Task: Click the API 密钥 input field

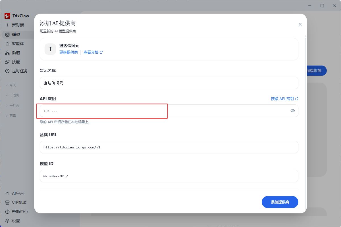Action: click(169, 111)
